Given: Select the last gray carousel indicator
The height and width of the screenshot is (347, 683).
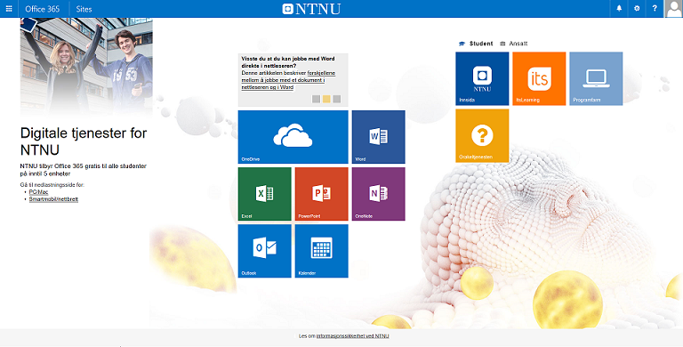Looking at the screenshot, I should pyautogui.click(x=337, y=100).
